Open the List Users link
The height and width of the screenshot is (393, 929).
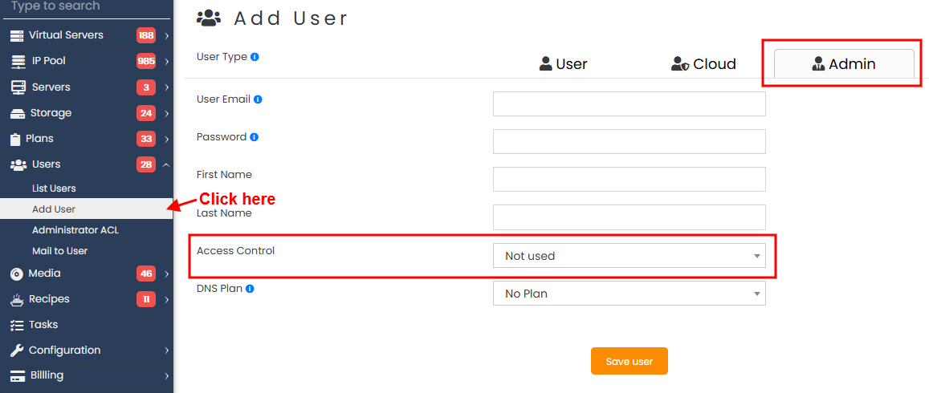[54, 188]
